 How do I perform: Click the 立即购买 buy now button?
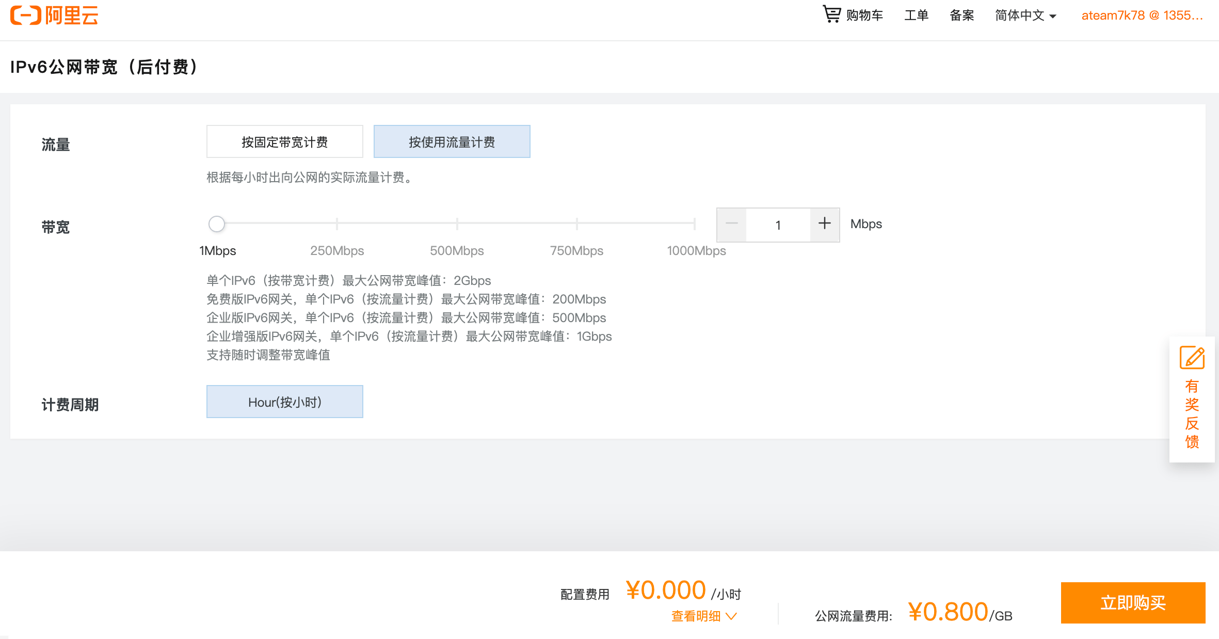coord(1133,603)
